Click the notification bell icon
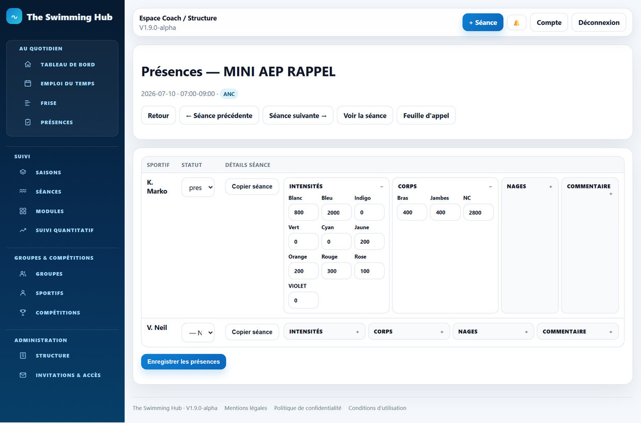Viewport: 641px width, 423px height. point(516,23)
